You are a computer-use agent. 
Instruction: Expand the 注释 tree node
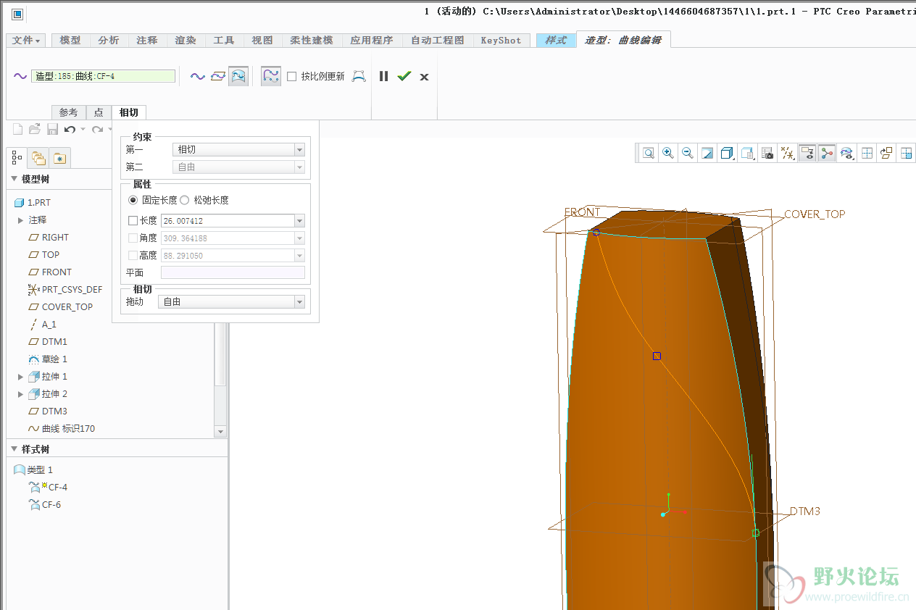[x=20, y=220]
